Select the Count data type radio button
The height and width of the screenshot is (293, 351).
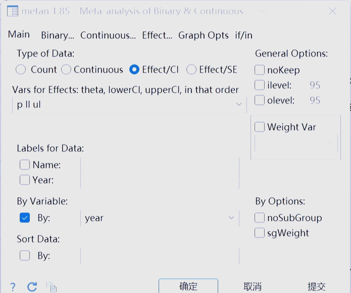click(21, 70)
